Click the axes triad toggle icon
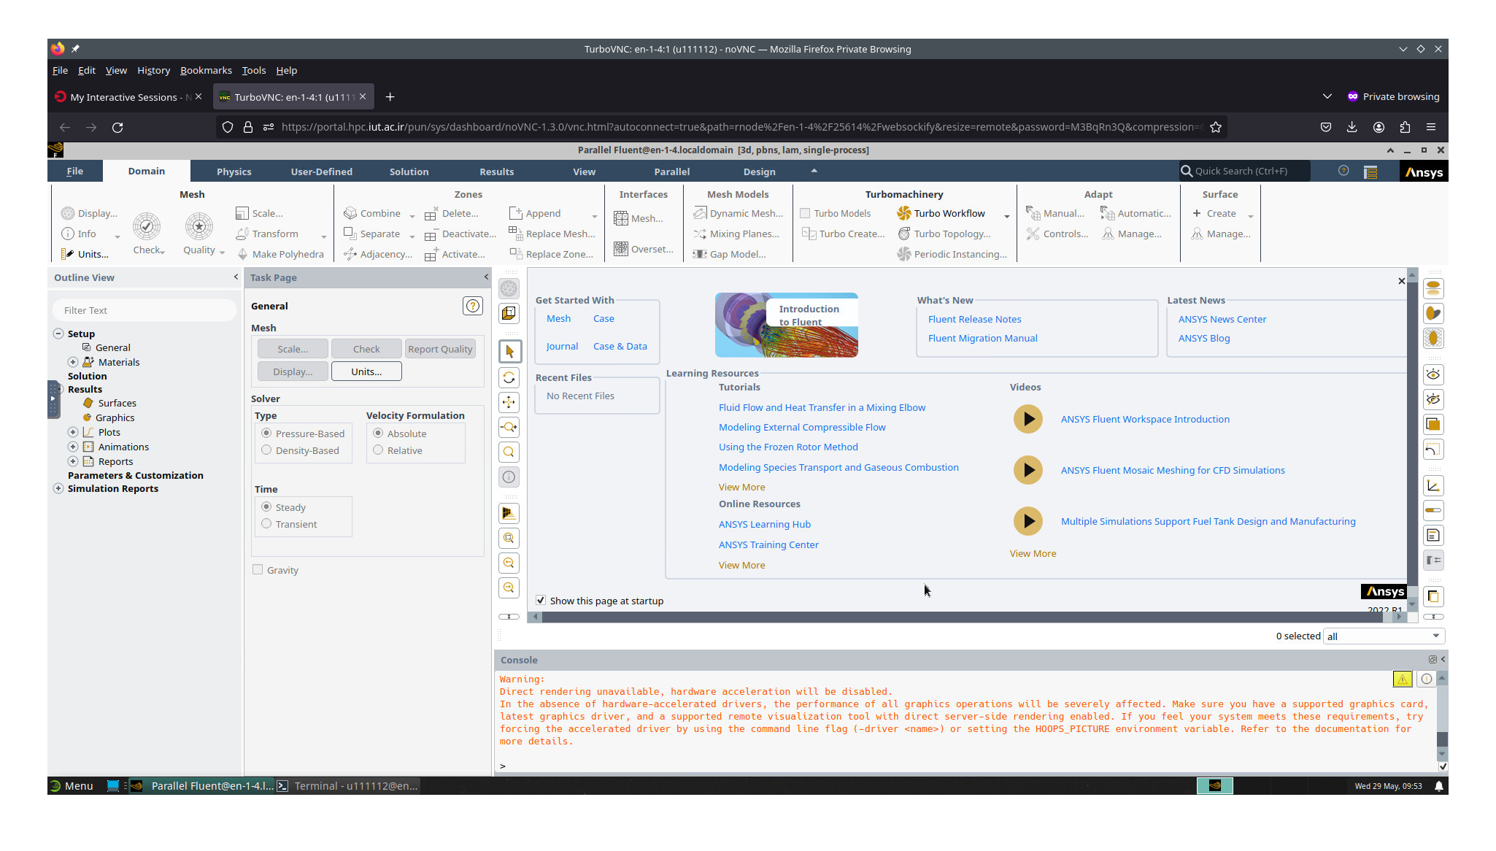Screen dimensions: 1496x851 point(1433,485)
